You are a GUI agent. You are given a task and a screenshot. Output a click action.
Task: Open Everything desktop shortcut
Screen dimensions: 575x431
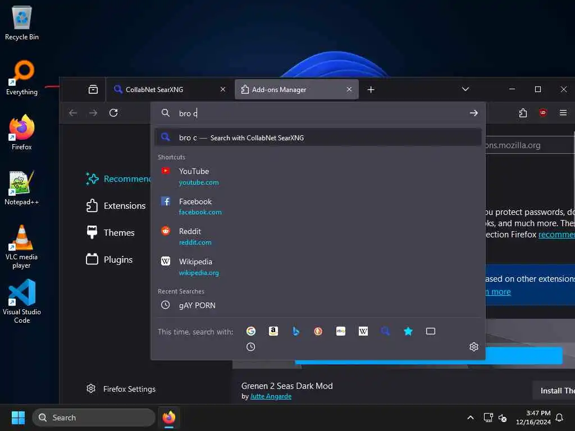coord(22,77)
